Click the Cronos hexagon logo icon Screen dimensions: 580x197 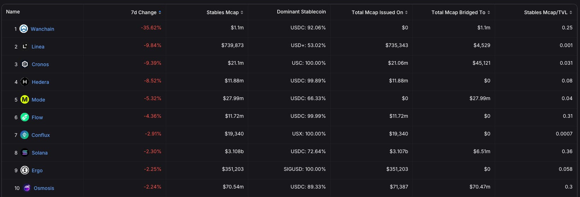[25, 64]
